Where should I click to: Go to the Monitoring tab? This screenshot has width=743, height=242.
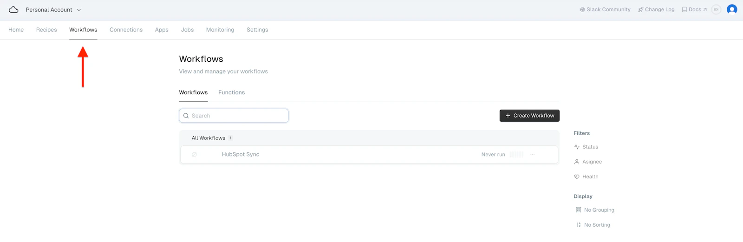220,30
